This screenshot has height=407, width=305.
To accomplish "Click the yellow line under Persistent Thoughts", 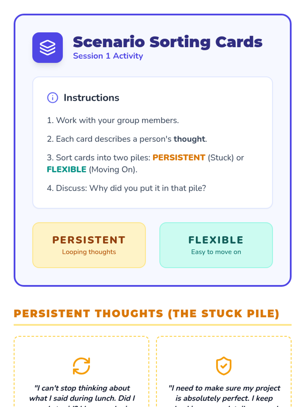I will pyautogui.click(x=152, y=325).
